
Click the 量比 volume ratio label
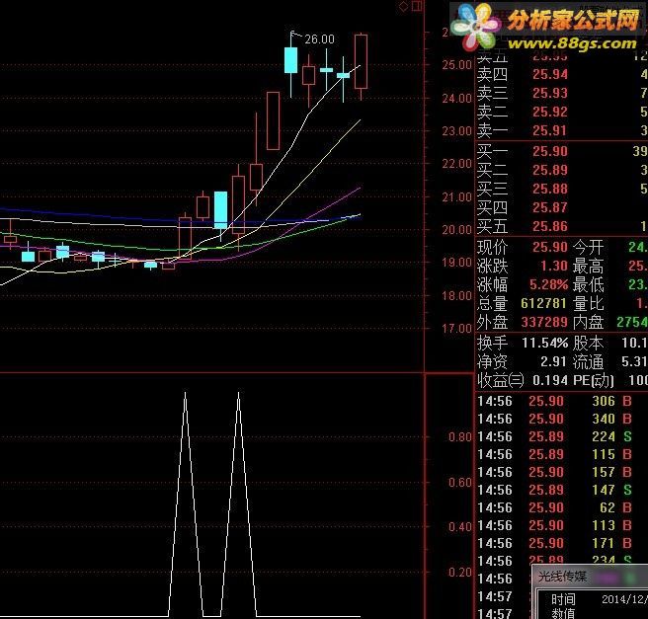pyautogui.click(x=588, y=303)
